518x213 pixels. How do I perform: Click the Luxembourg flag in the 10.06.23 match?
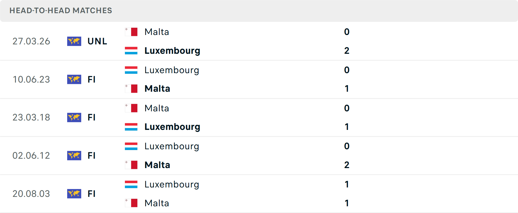click(x=131, y=70)
